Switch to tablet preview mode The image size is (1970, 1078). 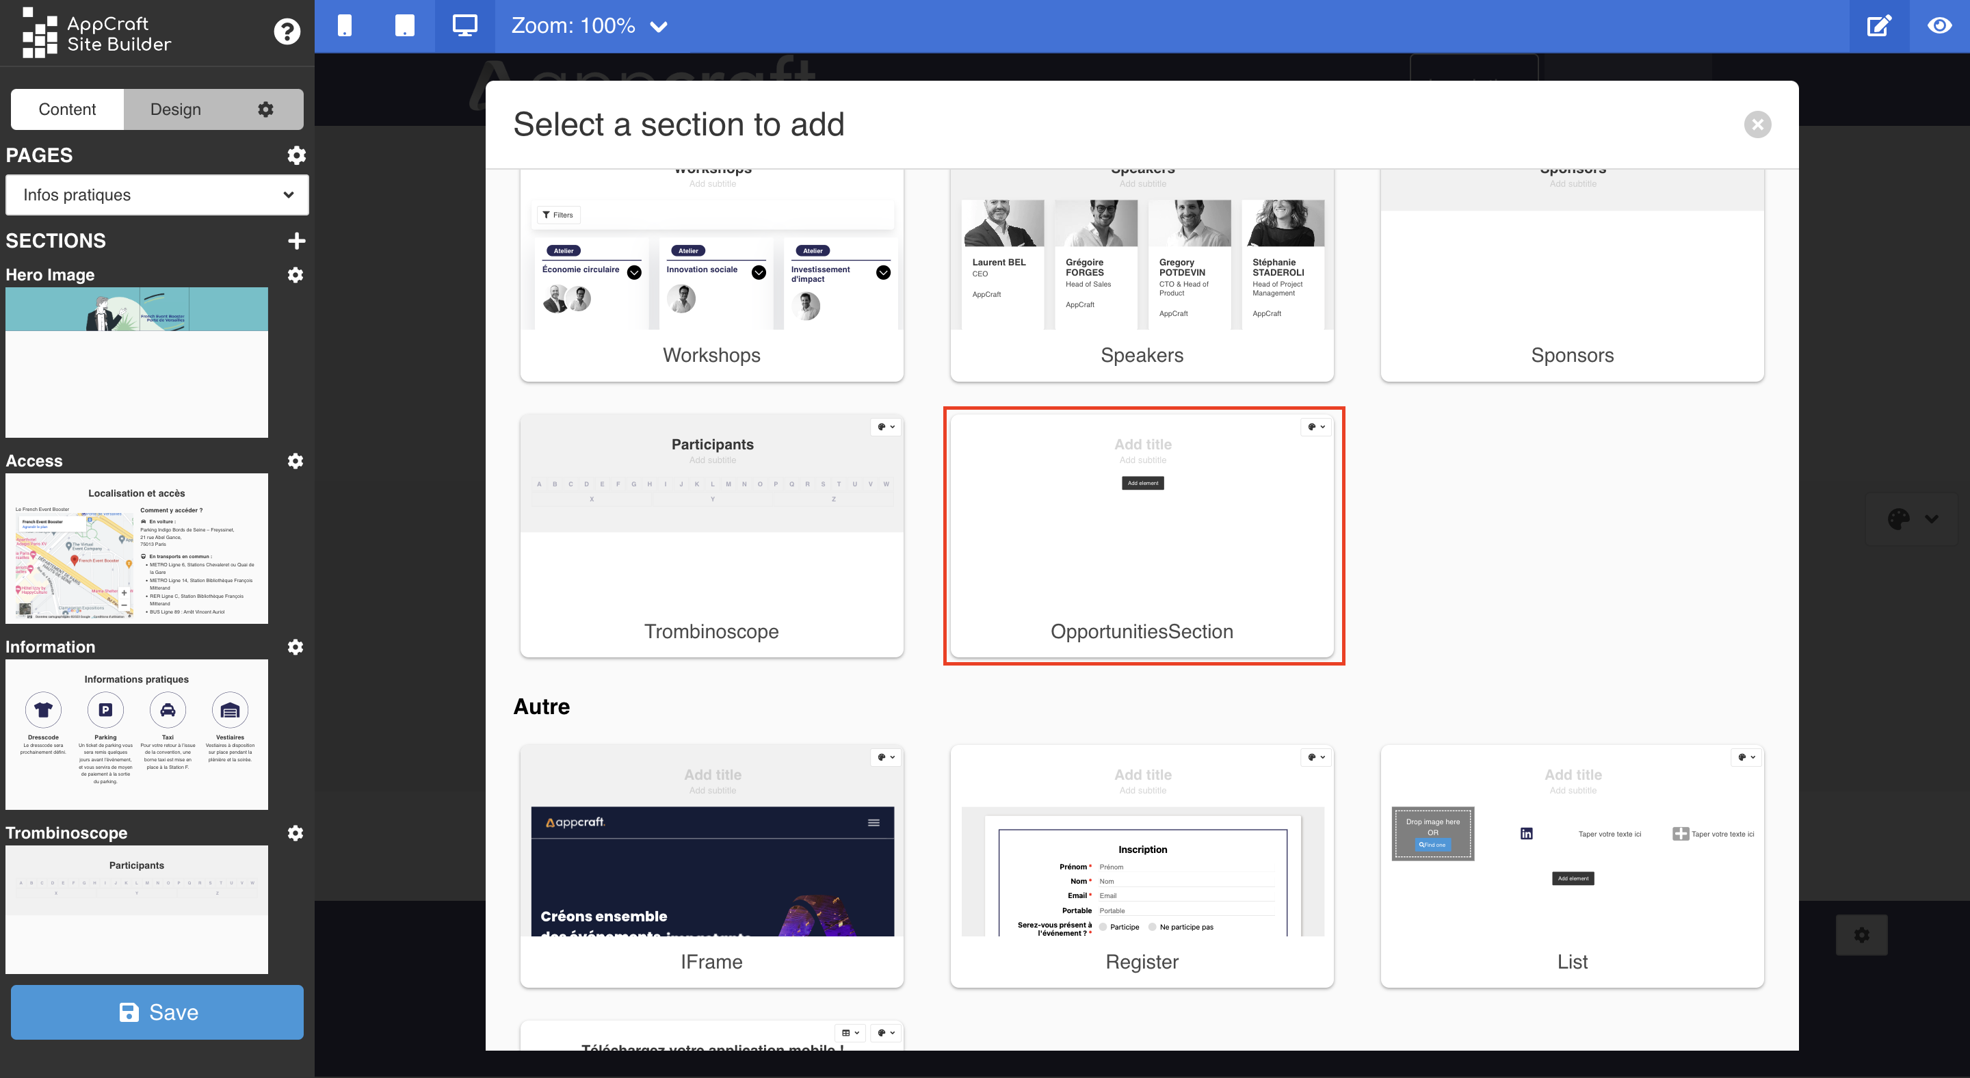tap(404, 26)
